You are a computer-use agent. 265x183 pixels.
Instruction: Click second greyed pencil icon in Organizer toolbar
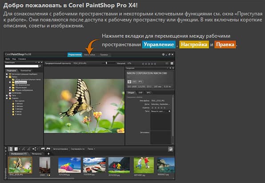pos(29,149)
